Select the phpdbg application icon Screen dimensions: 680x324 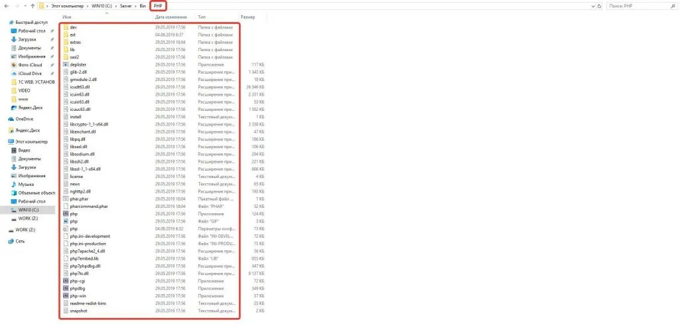pos(64,288)
